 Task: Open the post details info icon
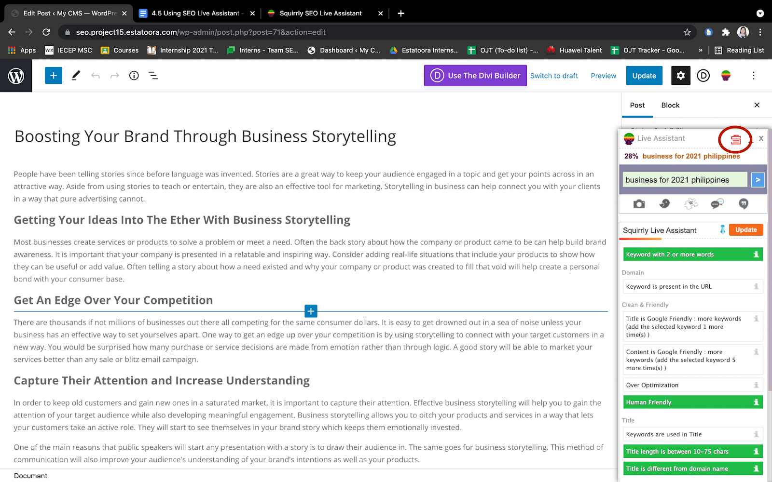tap(134, 76)
